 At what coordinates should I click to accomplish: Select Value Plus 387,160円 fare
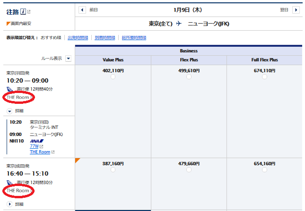click(x=113, y=170)
